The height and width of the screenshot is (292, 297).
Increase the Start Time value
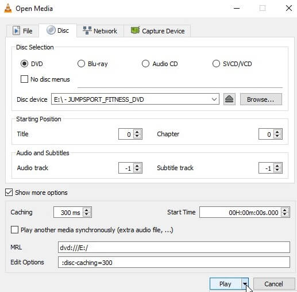click(285, 210)
